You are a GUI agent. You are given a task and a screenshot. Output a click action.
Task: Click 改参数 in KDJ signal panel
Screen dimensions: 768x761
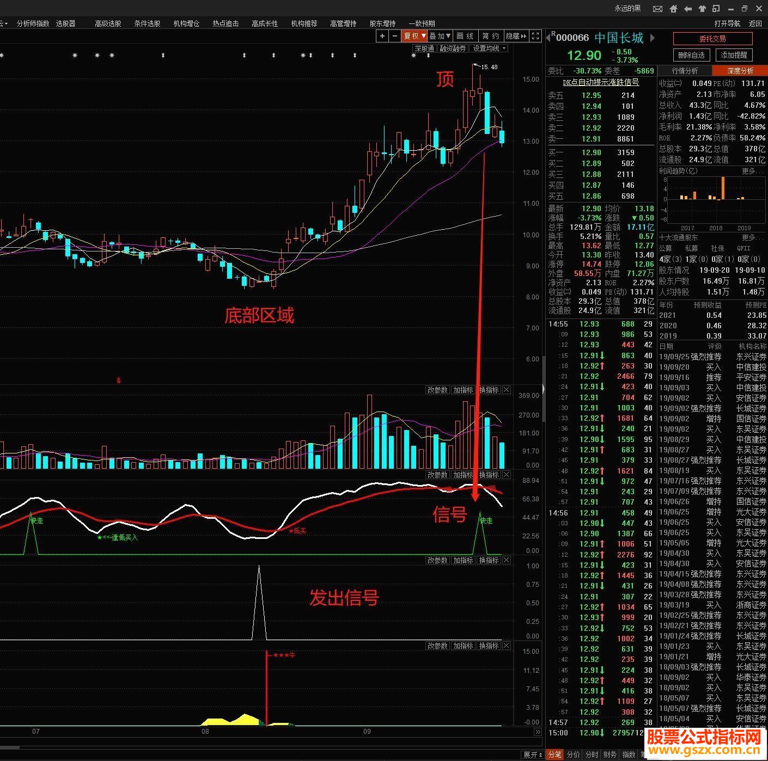tap(437, 475)
